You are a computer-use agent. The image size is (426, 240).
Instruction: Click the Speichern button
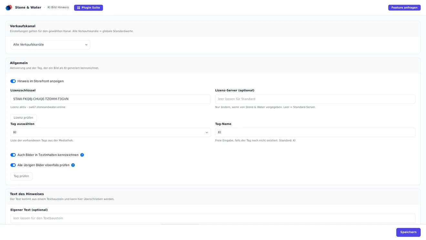[408, 232]
